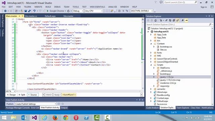Click the notifications flag icon in title bar

(x=156, y=2)
